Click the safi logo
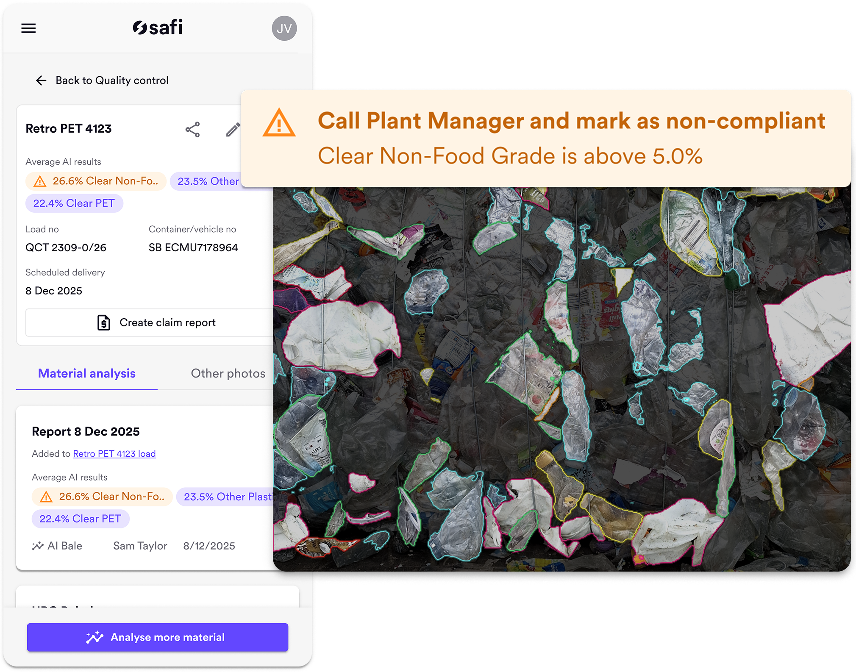 [x=158, y=28]
